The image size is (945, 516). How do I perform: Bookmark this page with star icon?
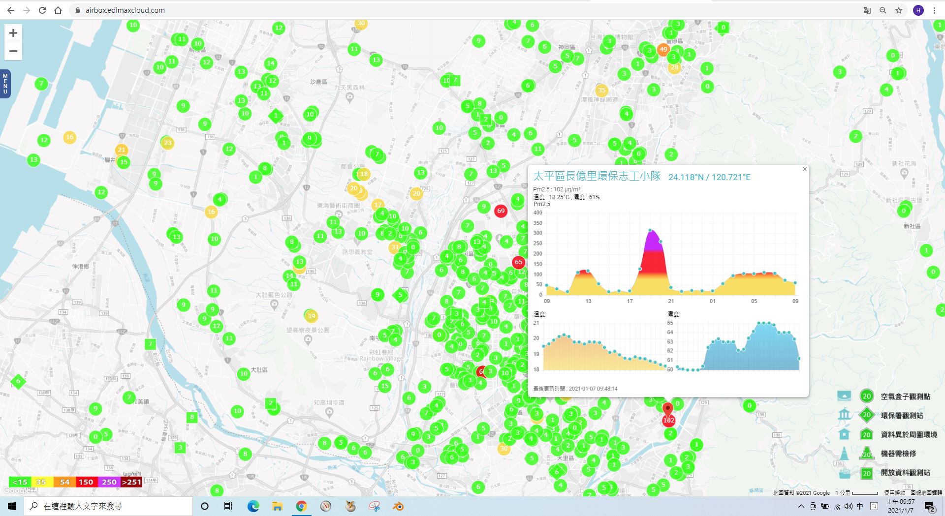(899, 10)
